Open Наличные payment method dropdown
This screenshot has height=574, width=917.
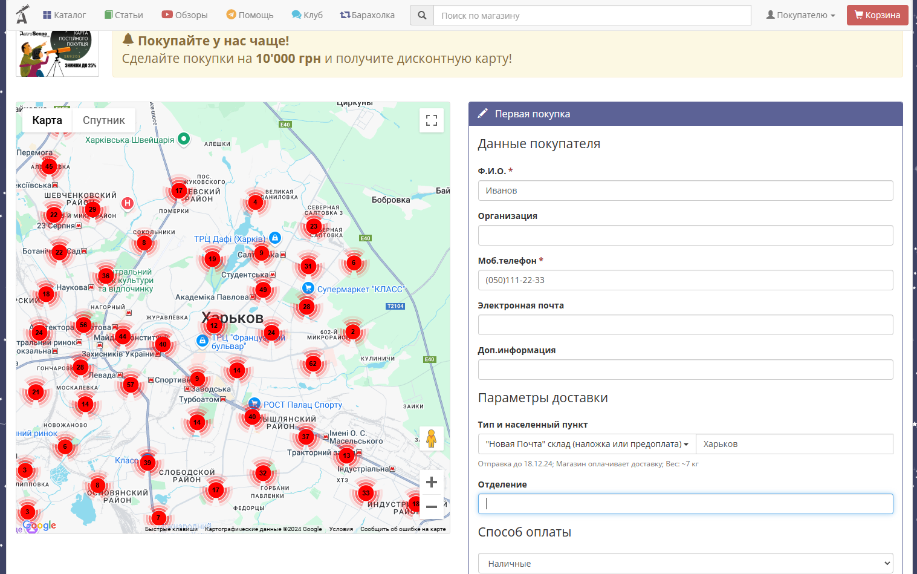click(685, 563)
